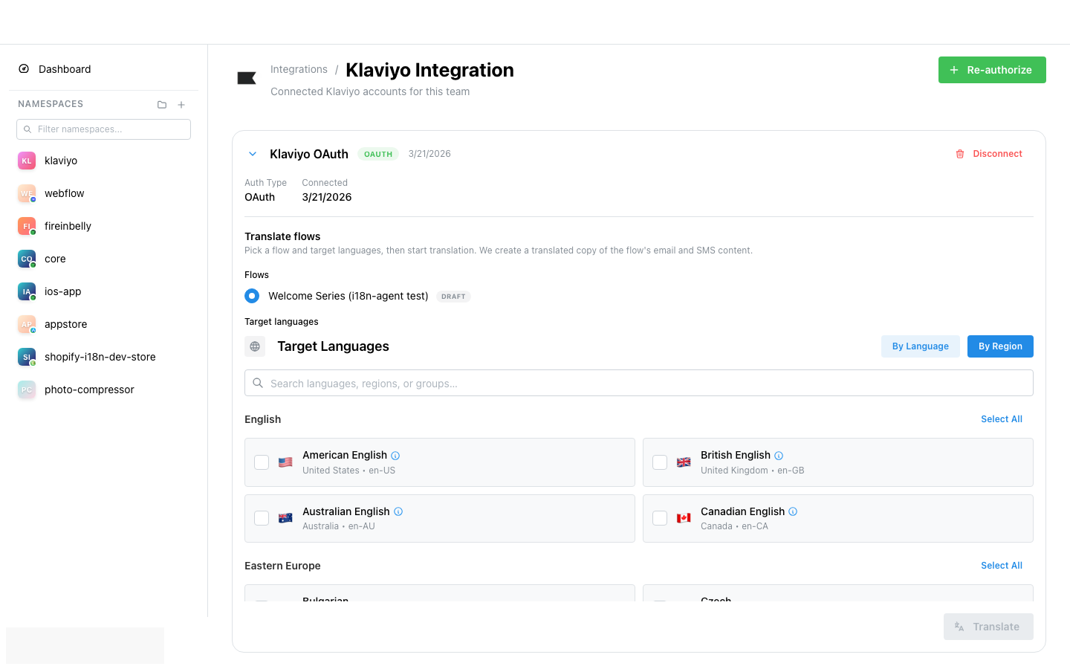This screenshot has height=669, width=1070.
Task: Open the klaviyo namespace
Action: coord(103,161)
